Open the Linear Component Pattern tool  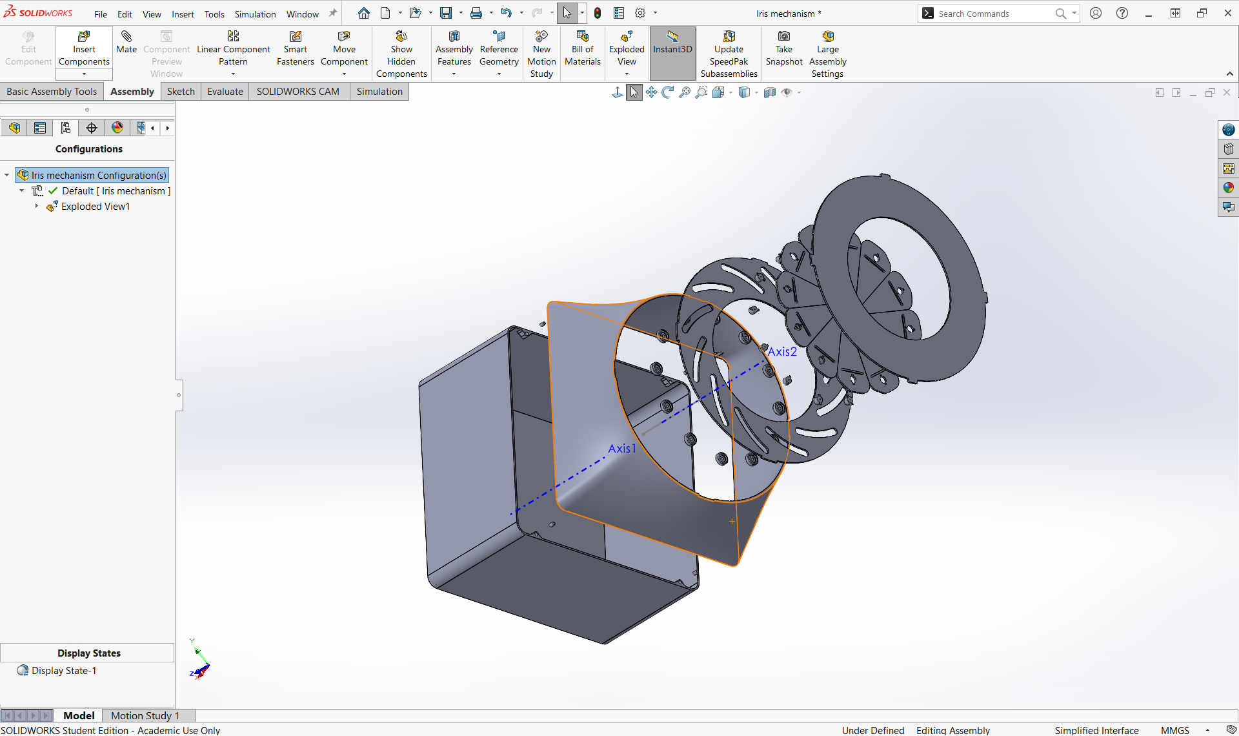click(x=234, y=48)
